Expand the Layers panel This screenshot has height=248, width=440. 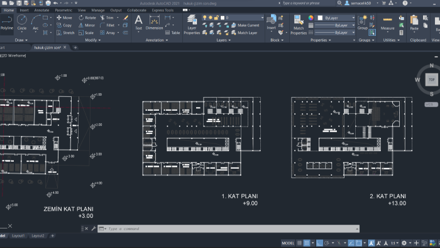tap(223, 40)
